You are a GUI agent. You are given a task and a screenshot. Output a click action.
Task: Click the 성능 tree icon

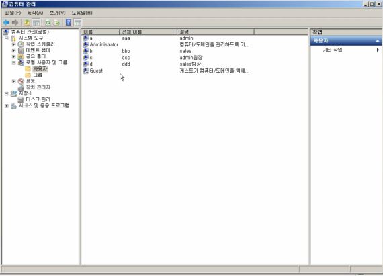coord(22,81)
